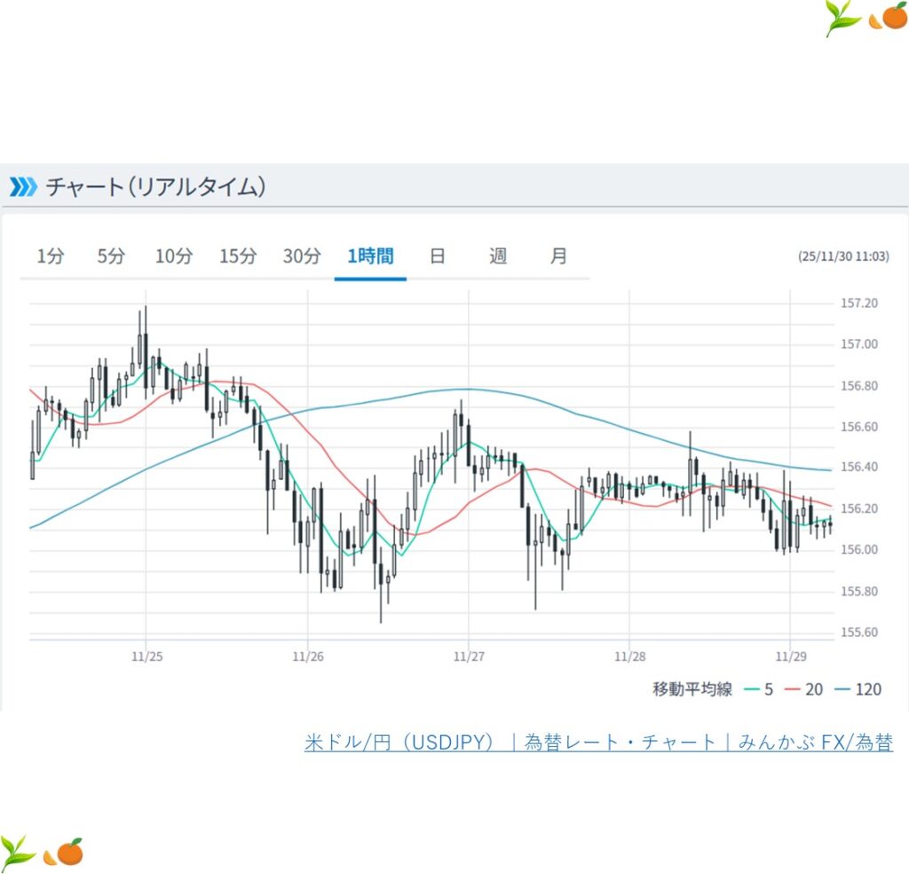
Task: Click the orange fruit icon at bottom left
Action: (x=63, y=853)
